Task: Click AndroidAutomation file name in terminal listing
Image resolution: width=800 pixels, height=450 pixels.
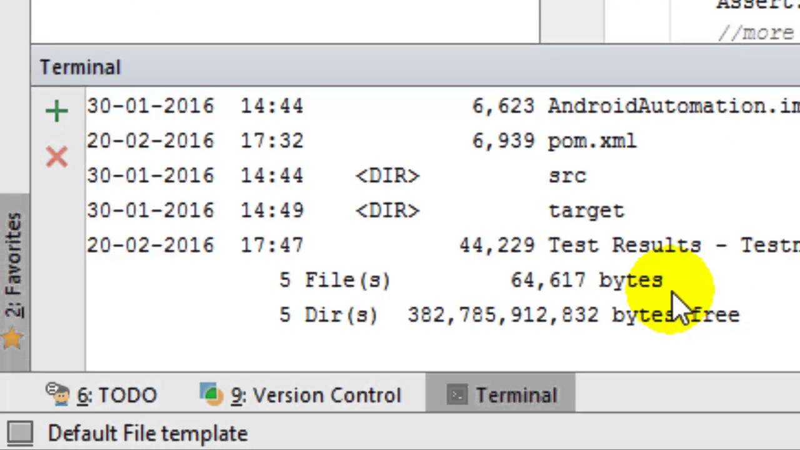Action: [672, 106]
